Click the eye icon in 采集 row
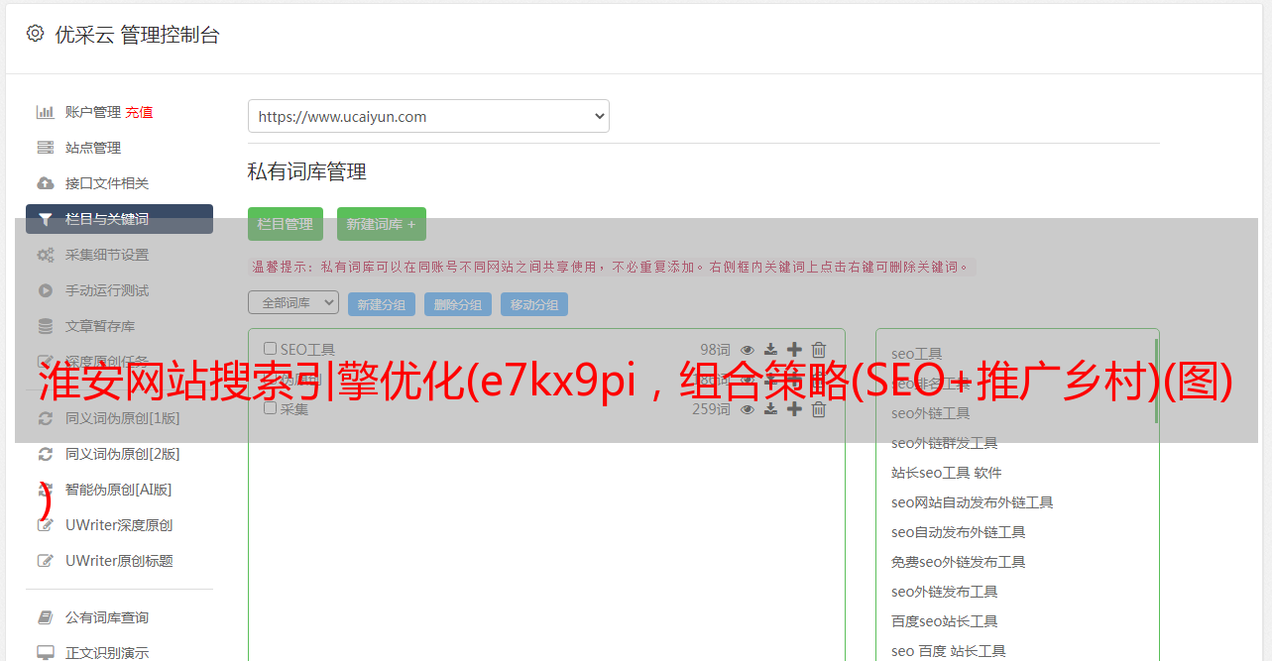This screenshot has width=1272, height=661. coord(748,409)
